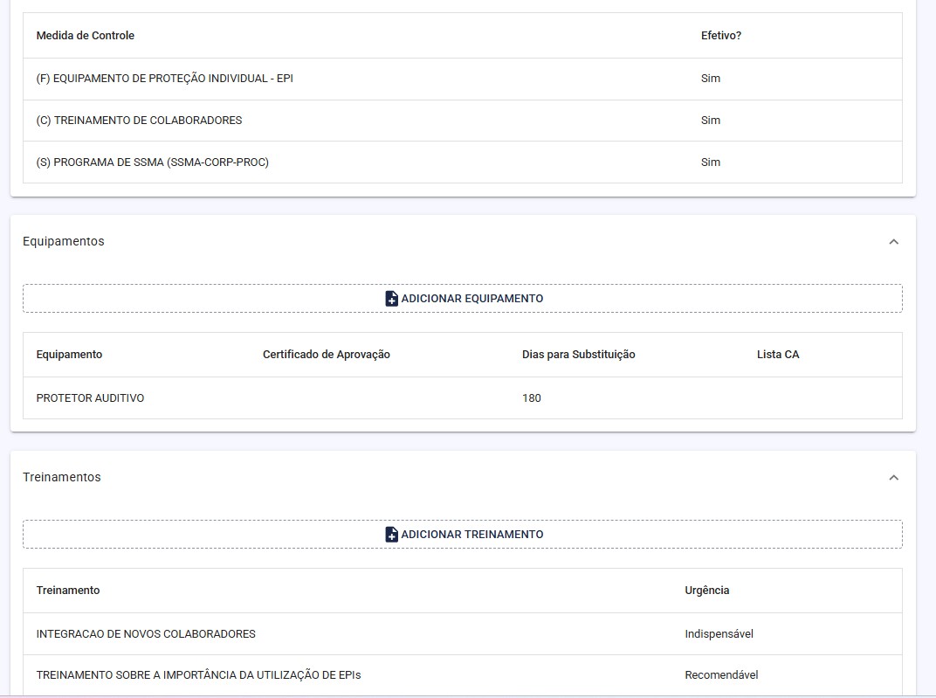Click the Integracao de Novos Colaboradores training
The height and width of the screenshot is (698, 936).
pyautogui.click(x=146, y=634)
